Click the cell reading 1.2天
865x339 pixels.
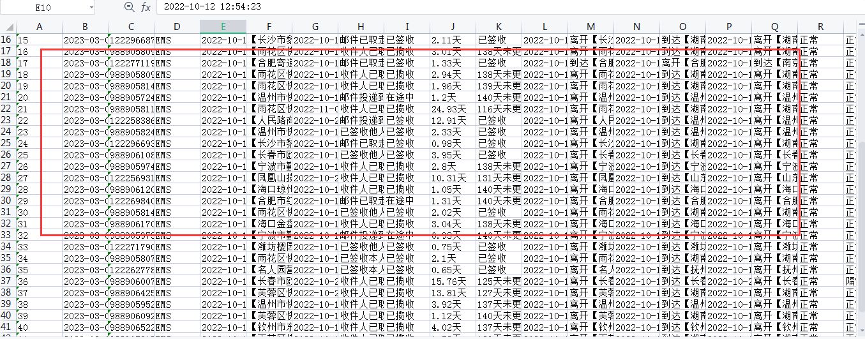[x=453, y=97]
